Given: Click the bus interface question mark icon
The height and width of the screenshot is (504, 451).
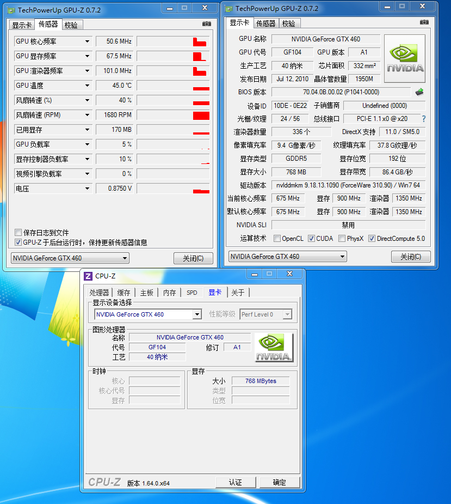Looking at the screenshot, I should tap(423, 119).
